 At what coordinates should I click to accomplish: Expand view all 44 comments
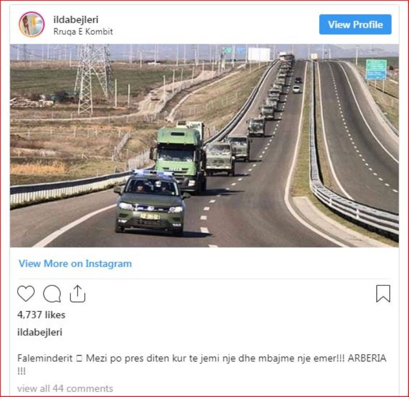65,388
